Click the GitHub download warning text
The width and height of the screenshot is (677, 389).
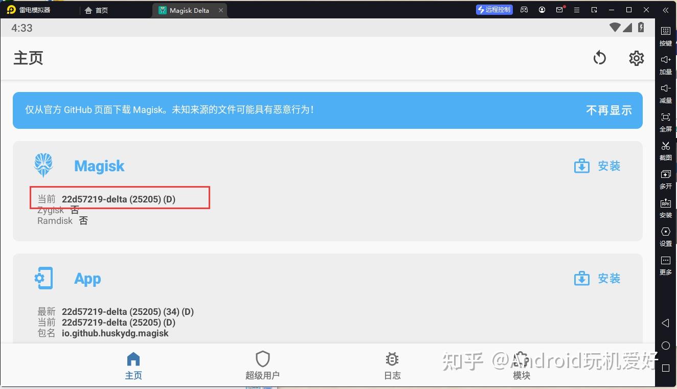tap(169, 109)
